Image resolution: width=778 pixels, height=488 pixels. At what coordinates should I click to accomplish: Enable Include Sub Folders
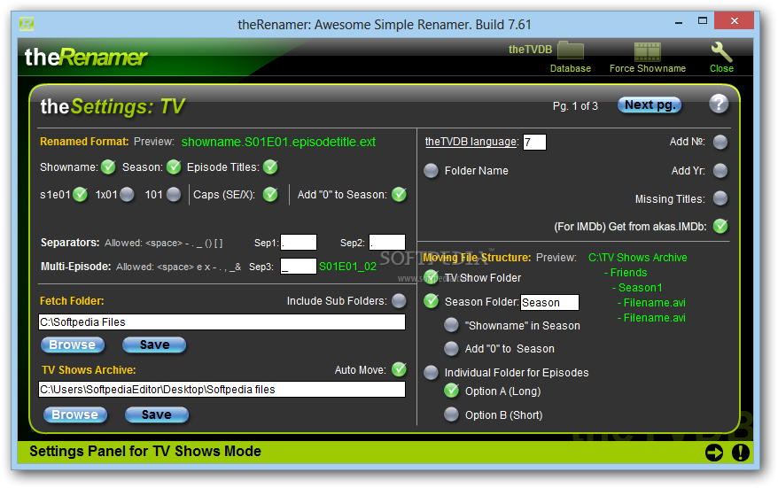(399, 300)
